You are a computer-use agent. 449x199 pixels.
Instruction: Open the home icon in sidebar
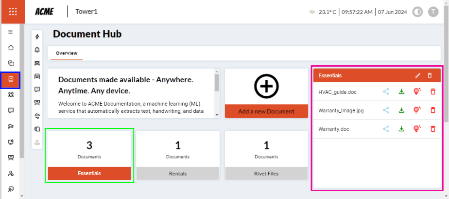11,48
